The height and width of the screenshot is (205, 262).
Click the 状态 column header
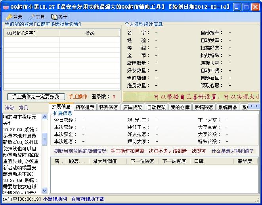click(x=90, y=33)
